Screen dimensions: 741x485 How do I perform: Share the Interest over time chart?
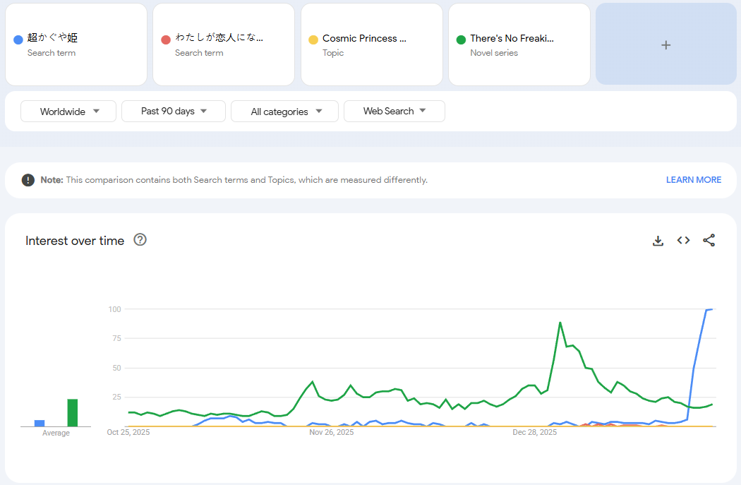[709, 240]
